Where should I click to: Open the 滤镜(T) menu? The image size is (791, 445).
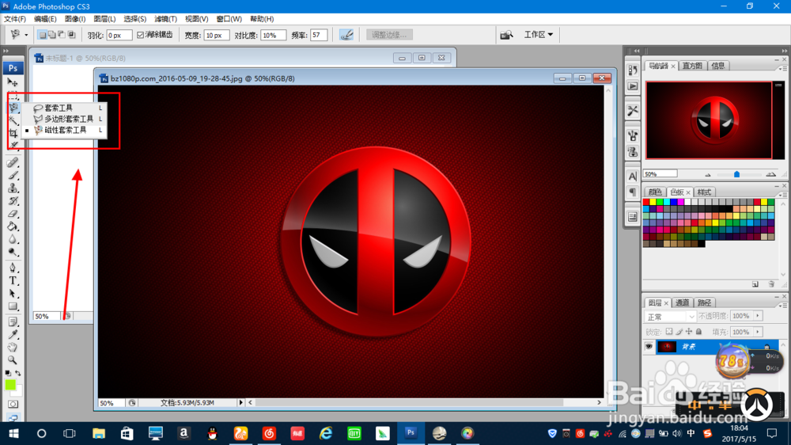(x=165, y=19)
